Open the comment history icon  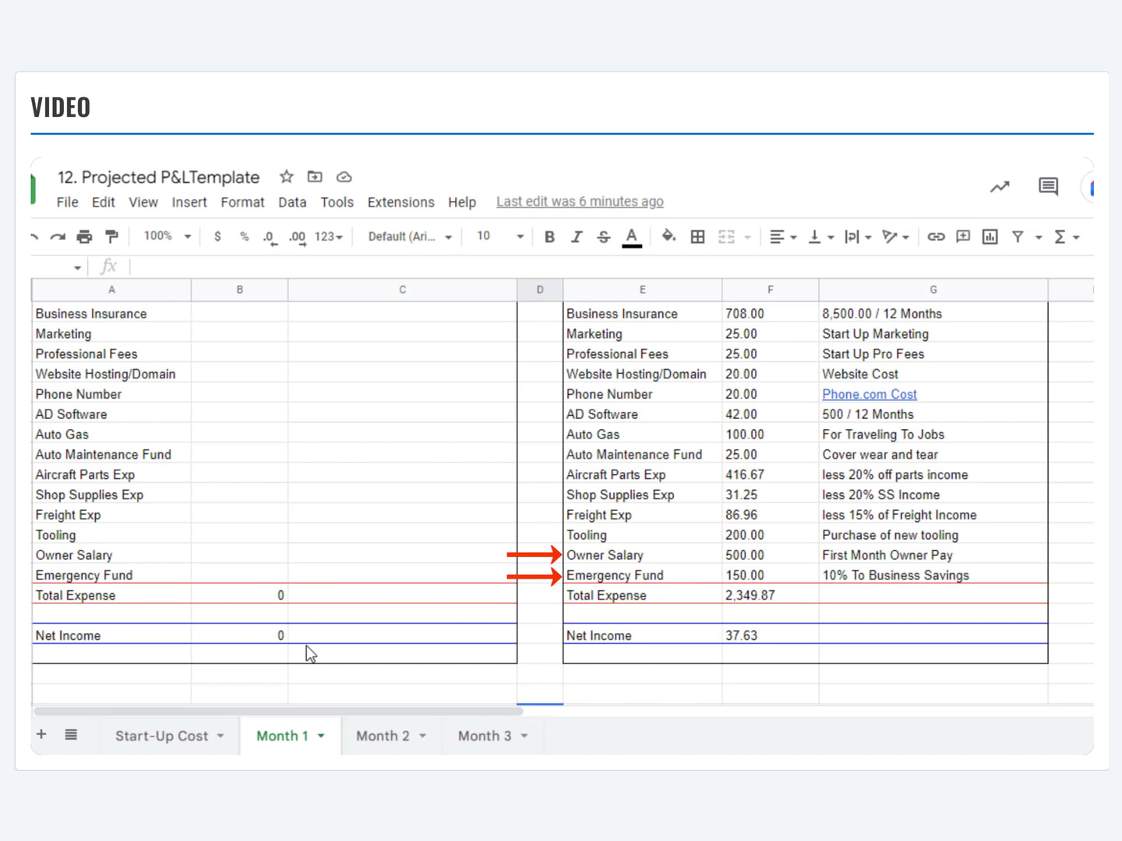tap(1048, 186)
